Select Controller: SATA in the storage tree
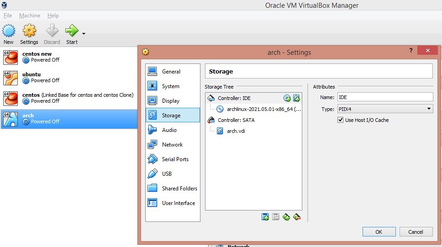The image size is (442, 247). 236,120
